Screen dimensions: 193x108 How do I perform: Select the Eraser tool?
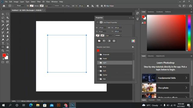[x=8, y=32]
